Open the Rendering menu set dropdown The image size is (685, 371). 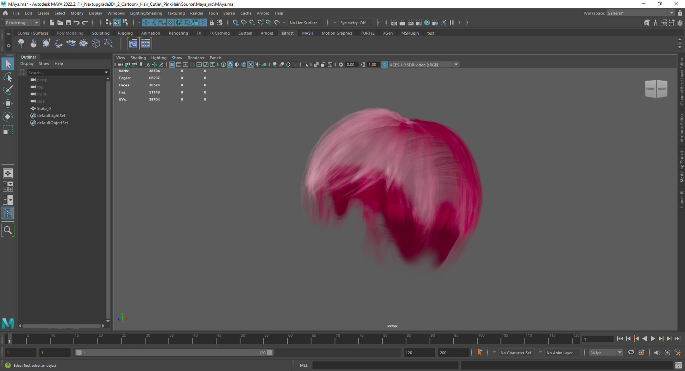click(22, 23)
